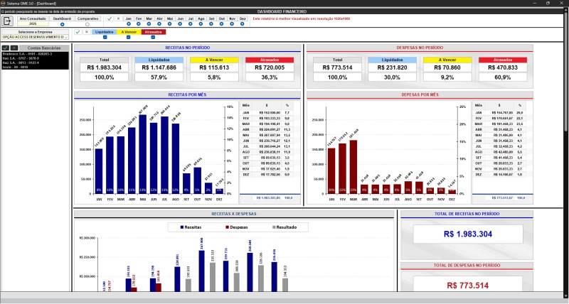Image resolution: width=569 pixels, height=304 pixels.
Task: Select the Dashboard radio option
Action: point(63,23)
